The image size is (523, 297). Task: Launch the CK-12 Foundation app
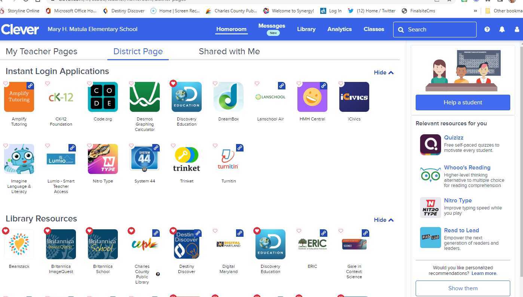(61, 97)
